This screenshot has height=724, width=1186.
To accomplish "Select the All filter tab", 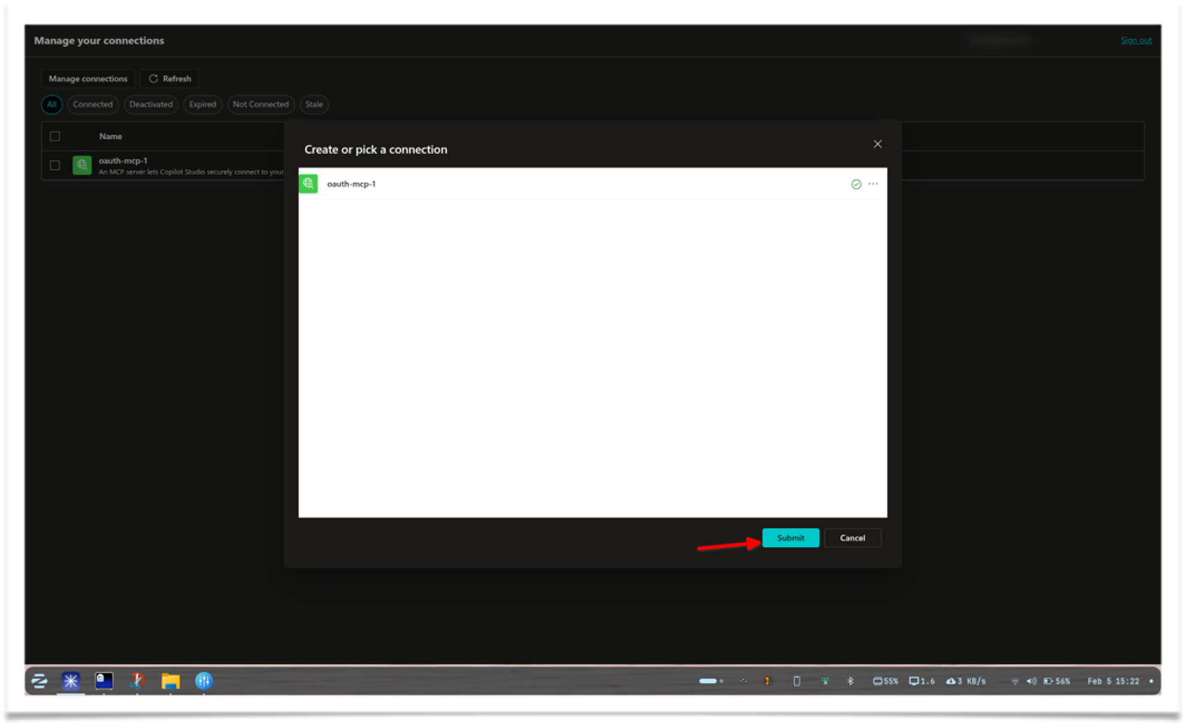I will click(52, 104).
